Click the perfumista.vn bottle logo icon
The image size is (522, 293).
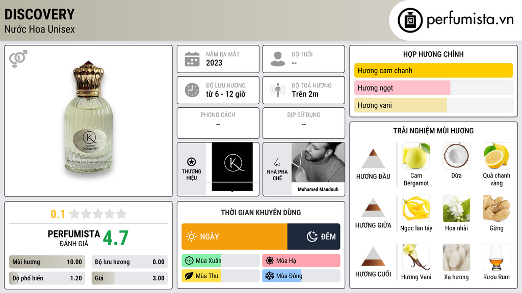[410, 20]
